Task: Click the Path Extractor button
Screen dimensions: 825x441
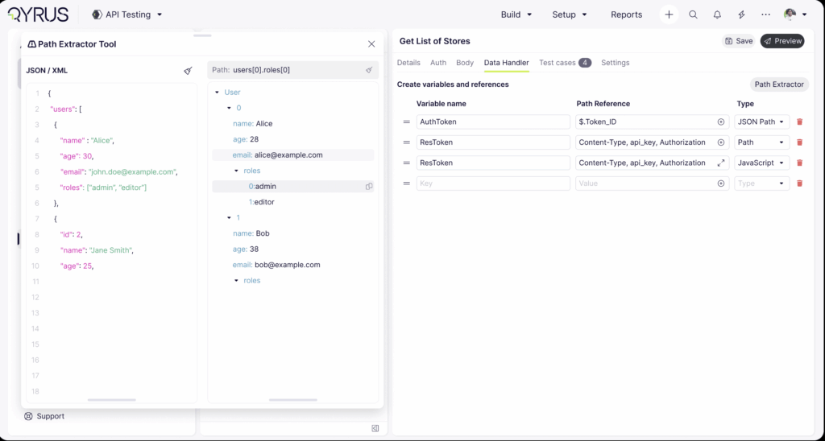Action: [x=778, y=84]
